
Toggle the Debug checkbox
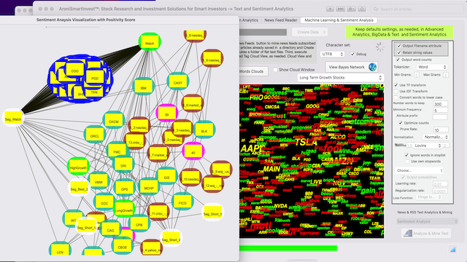coord(352,54)
